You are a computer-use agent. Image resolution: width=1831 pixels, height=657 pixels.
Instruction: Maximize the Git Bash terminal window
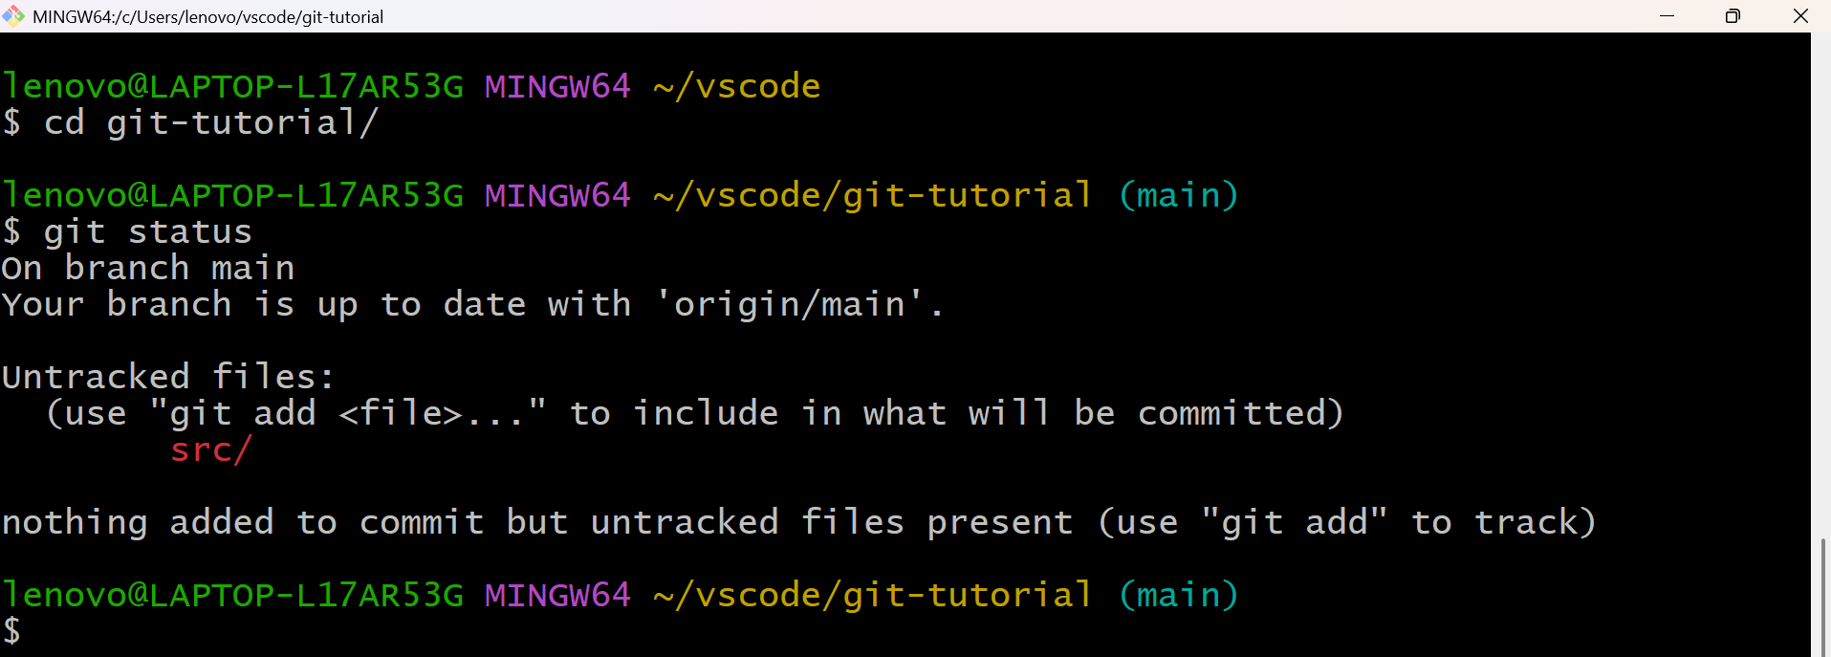pyautogui.click(x=1732, y=15)
